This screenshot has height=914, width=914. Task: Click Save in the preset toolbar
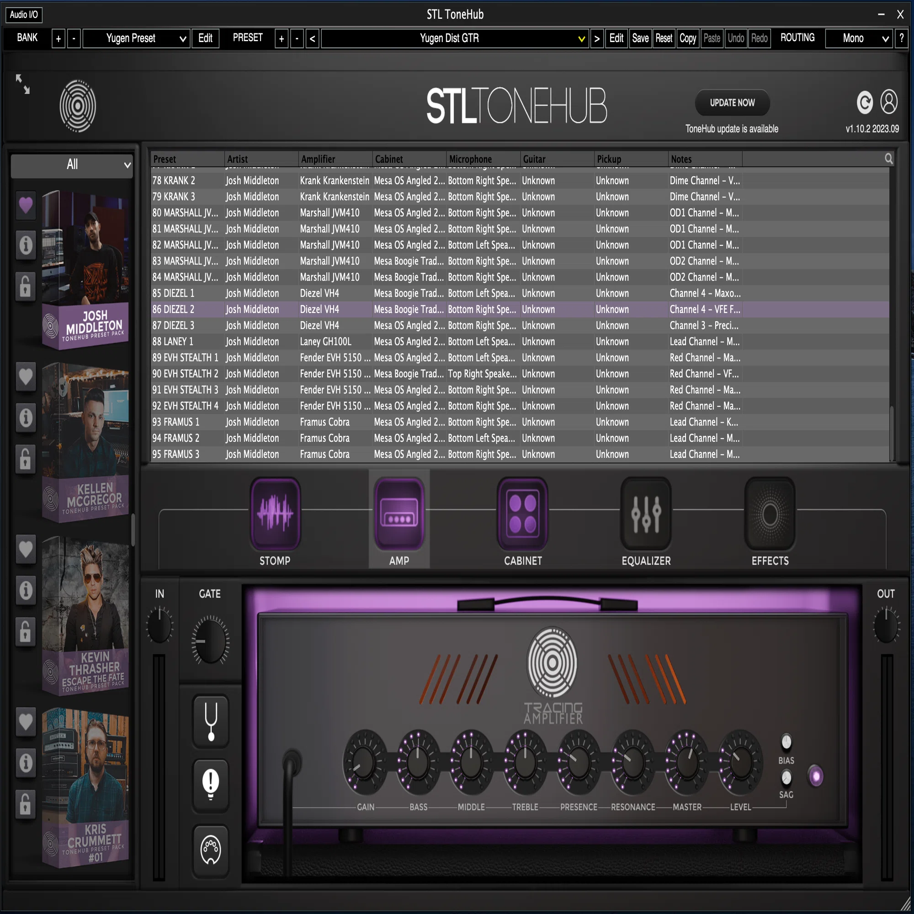(640, 38)
